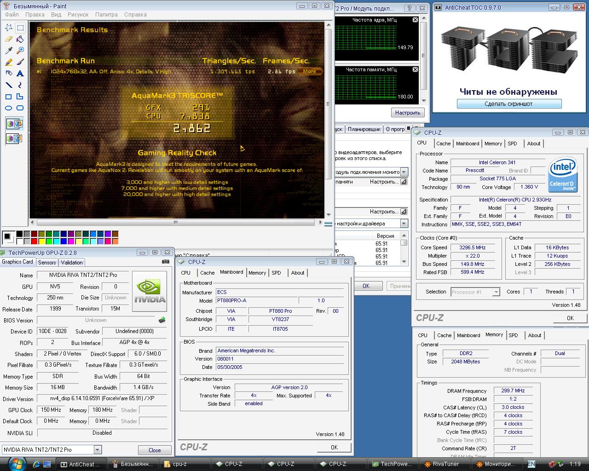Screen dimensions: 589x471
Task: Pick the white color swatch in Paint palette
Action: 20,241
